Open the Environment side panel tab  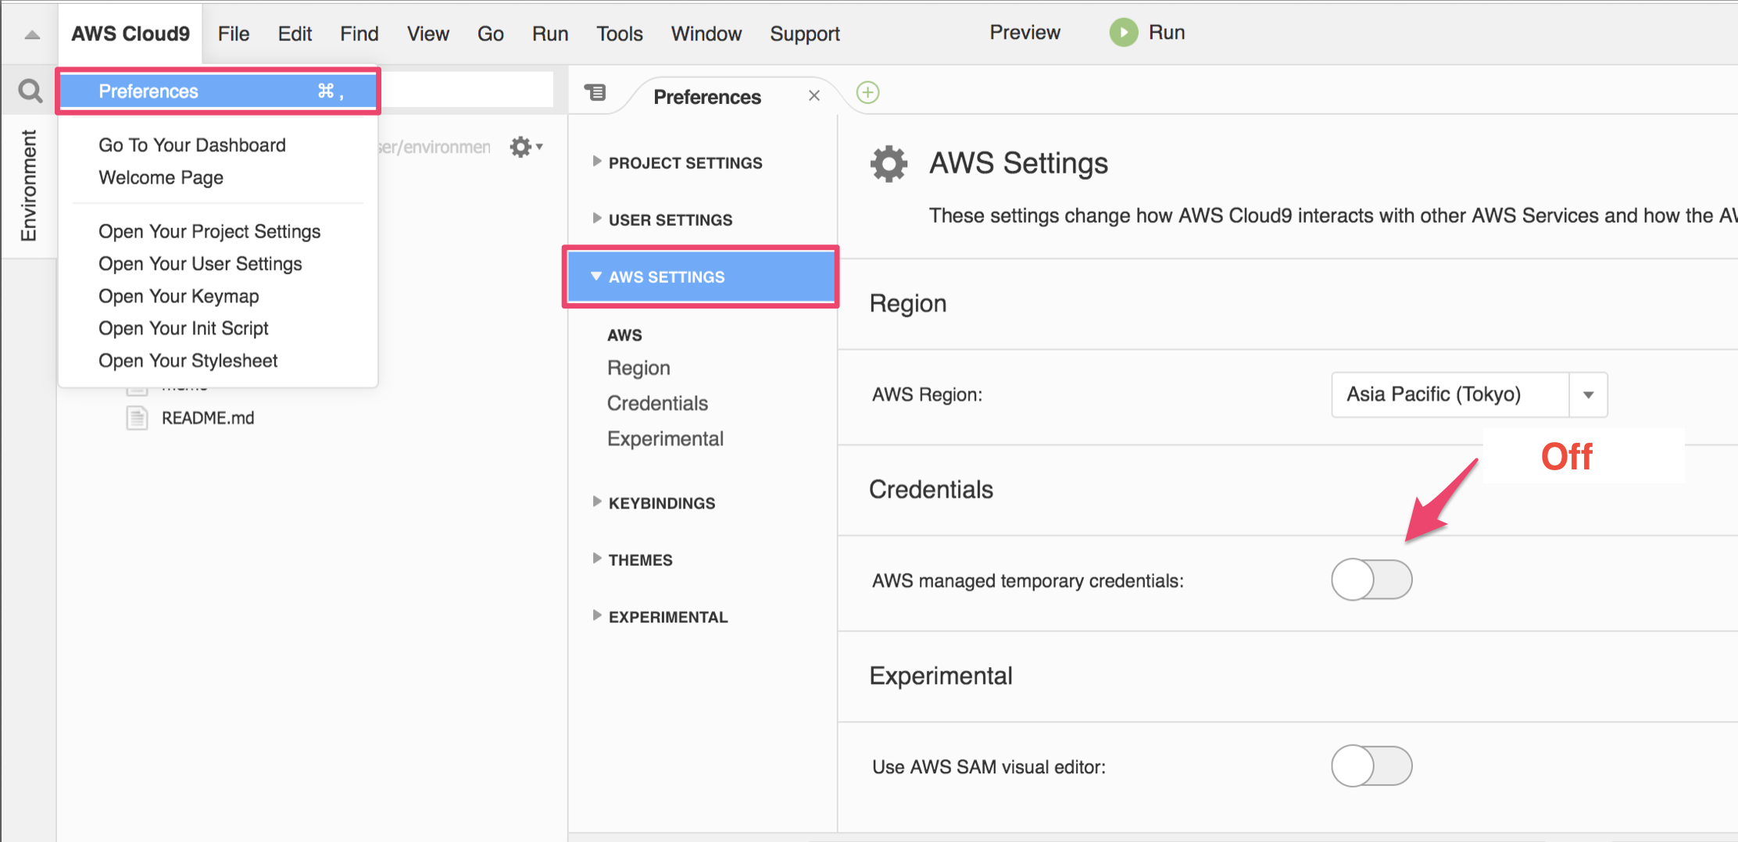coord(29,186)
